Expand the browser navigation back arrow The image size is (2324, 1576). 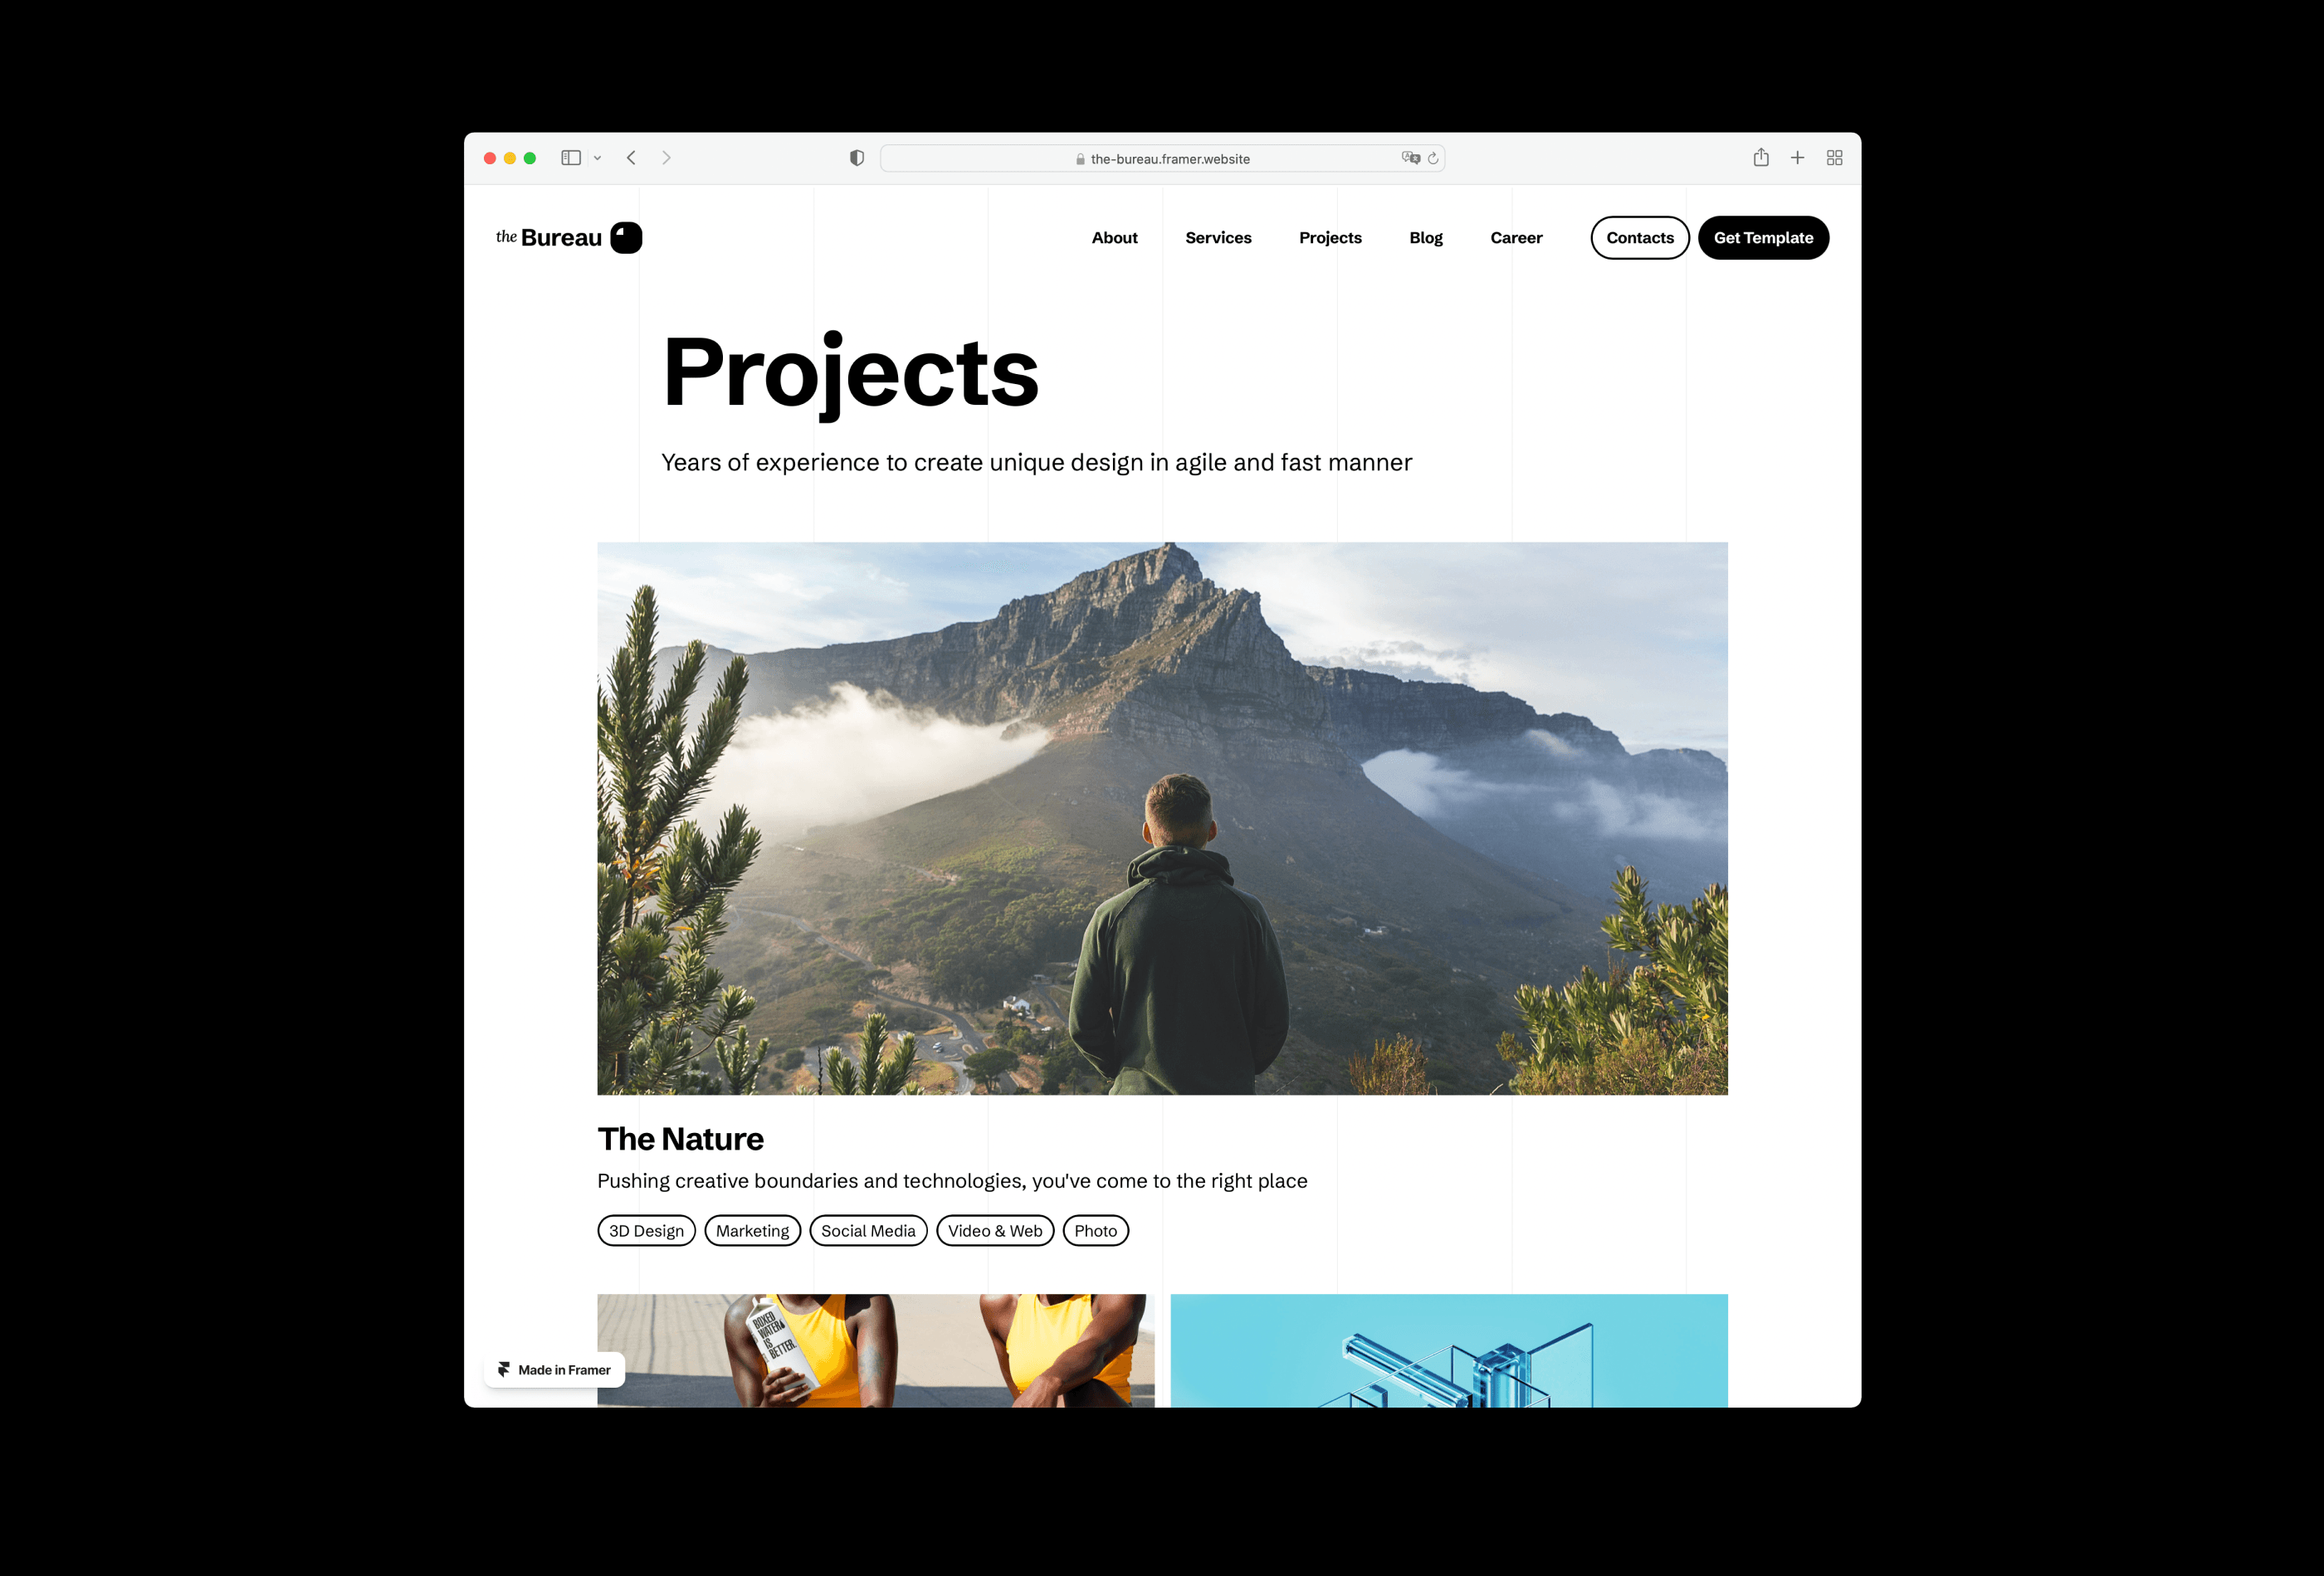click(x=632, y=157)
